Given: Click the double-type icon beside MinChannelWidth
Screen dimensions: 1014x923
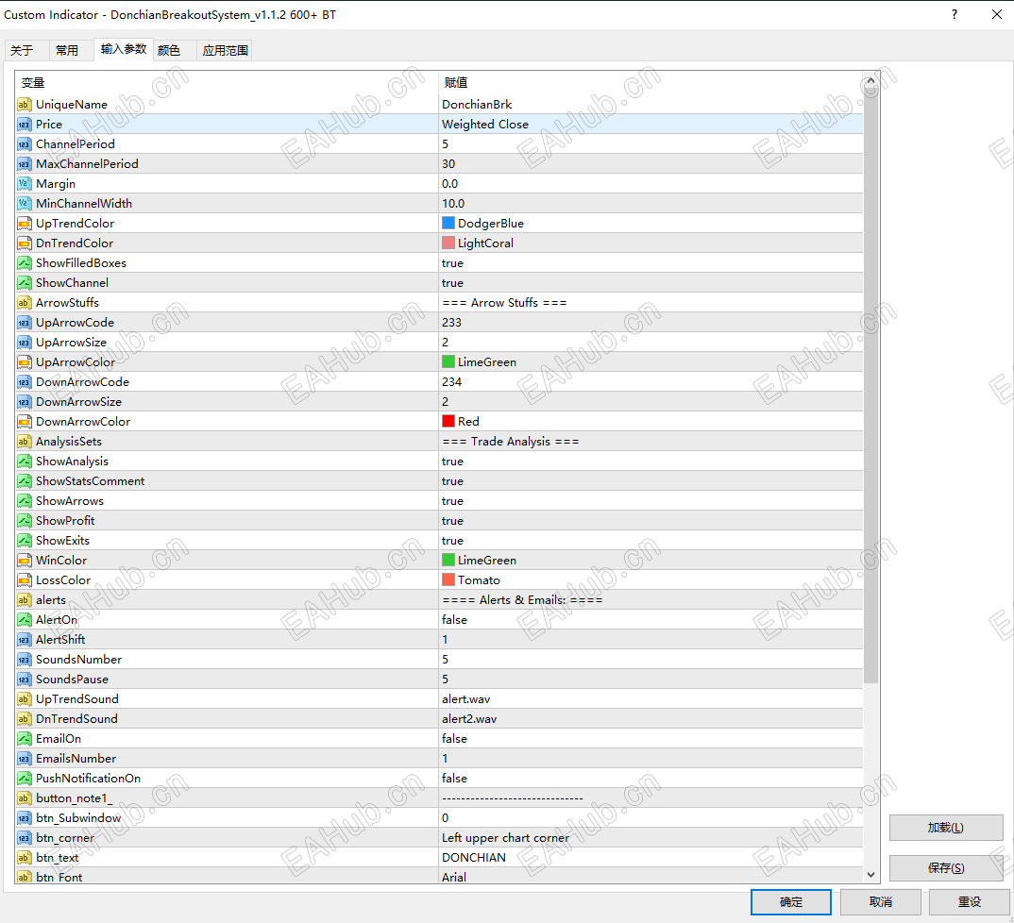Looking at the screenshot, I should tap(24, 204).
